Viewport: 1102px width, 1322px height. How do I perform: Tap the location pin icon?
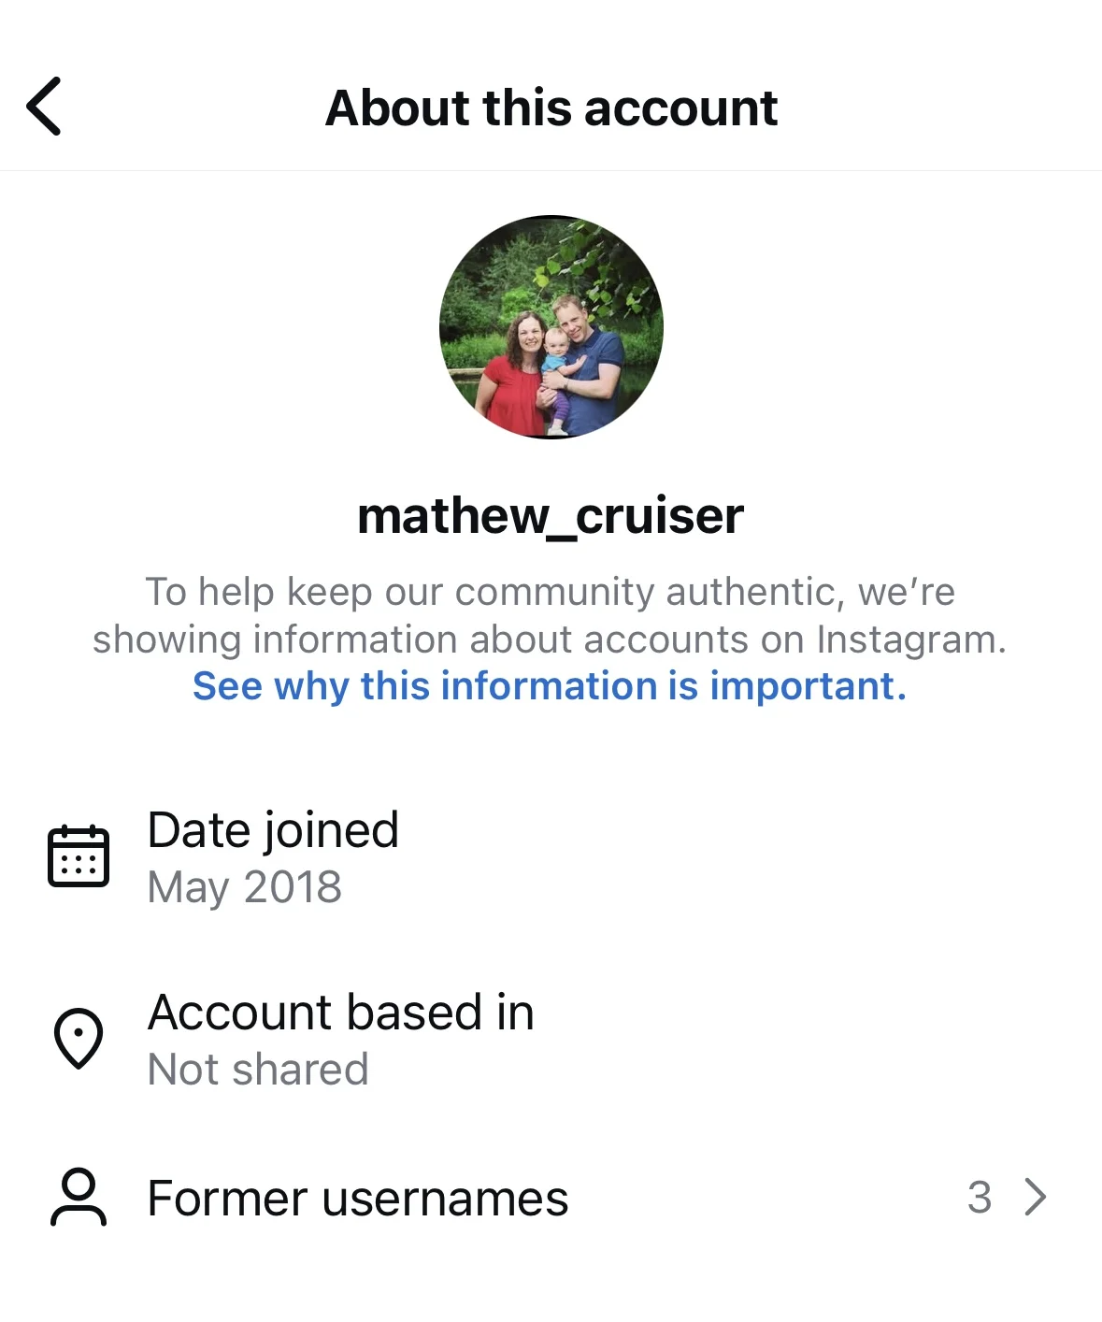pos(79,1038)
